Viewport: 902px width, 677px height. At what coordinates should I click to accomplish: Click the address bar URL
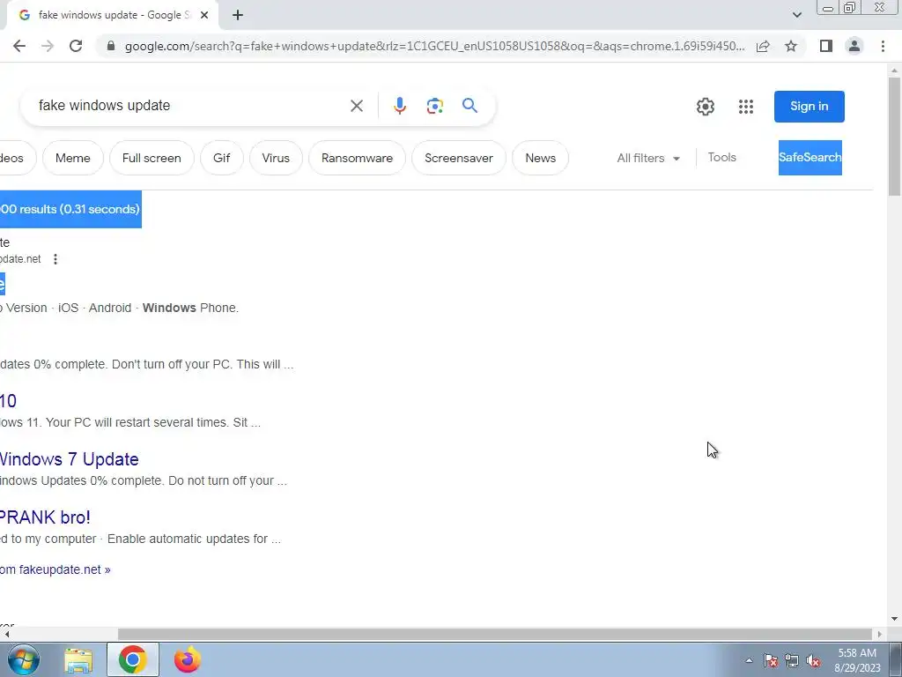(x=434, y=46)
